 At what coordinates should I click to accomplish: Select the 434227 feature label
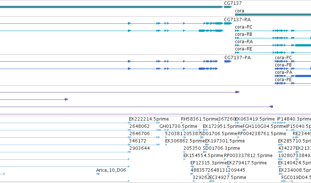287,148
